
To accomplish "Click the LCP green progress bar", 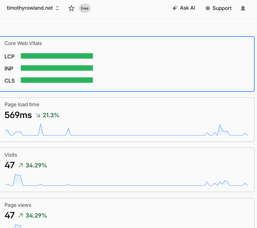I will (x=57, y=56).
